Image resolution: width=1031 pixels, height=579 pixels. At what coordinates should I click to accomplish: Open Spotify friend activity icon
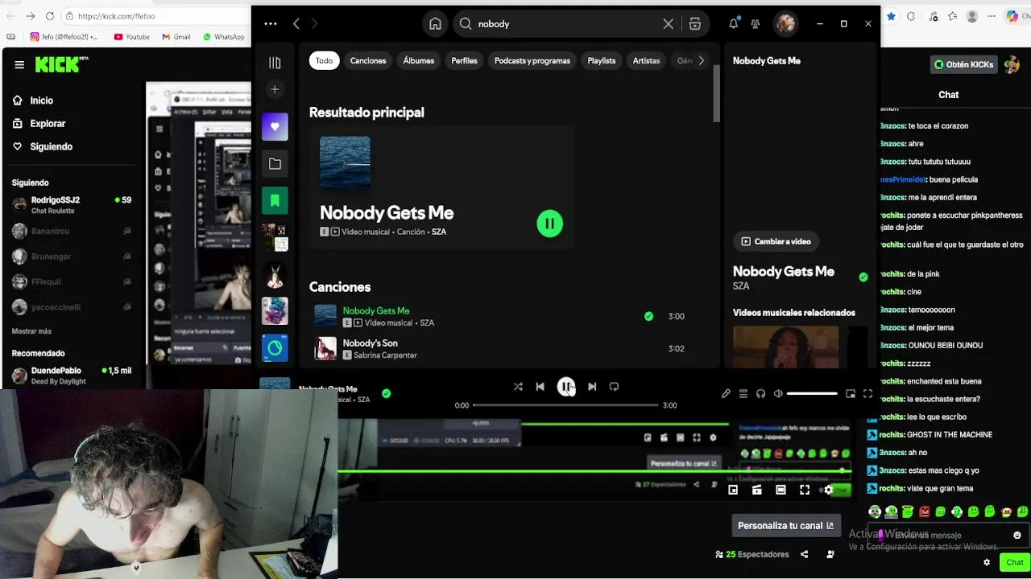coord(755,24)
